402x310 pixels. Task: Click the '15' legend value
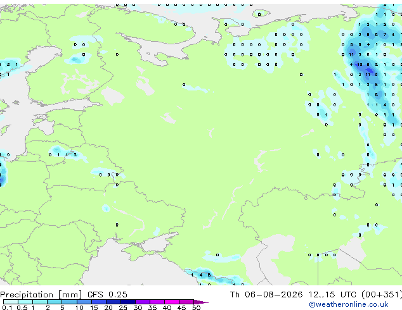[x=94, y=307]
